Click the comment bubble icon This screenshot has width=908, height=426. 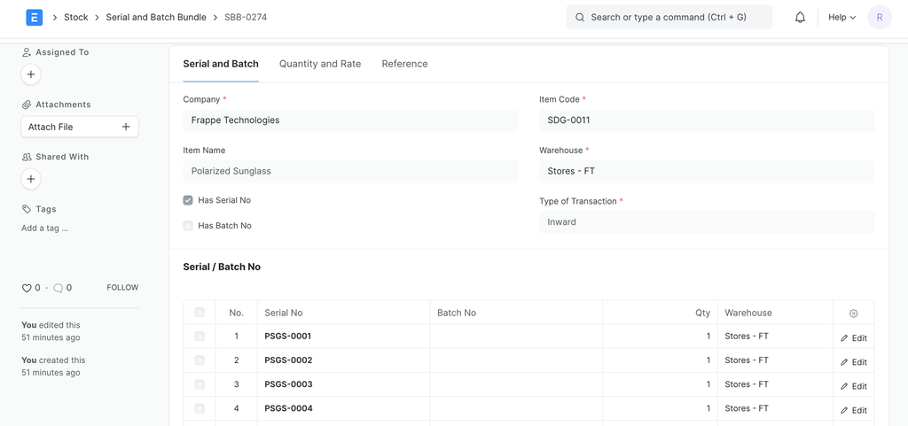tap(59, 288)
